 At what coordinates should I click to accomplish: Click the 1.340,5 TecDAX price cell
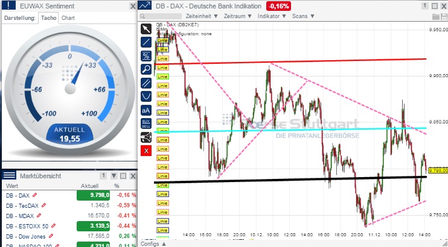100,205
